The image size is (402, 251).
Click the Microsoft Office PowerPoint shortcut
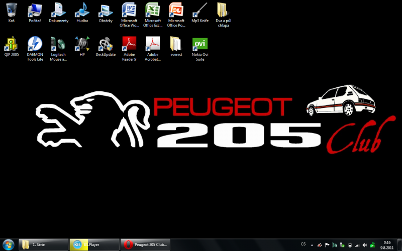click(176, 10)
